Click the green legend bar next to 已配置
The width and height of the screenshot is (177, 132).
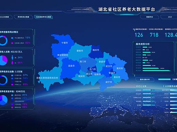[164, 80]
